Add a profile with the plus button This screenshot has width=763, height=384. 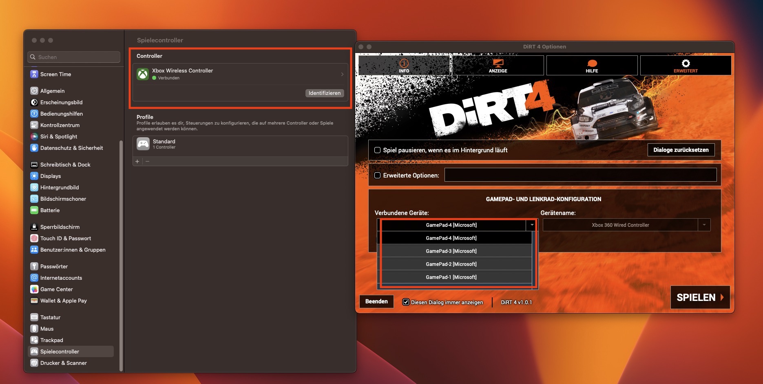pos(137,161)
